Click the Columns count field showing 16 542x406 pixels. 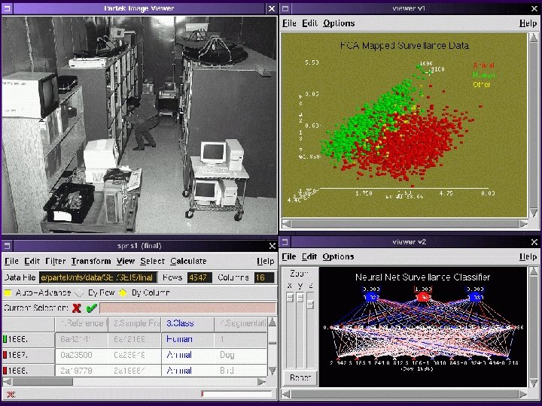tap(264, 277)
